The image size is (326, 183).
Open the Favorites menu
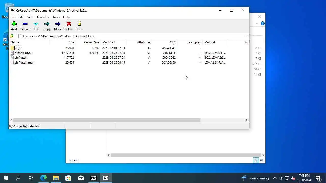click(x=43, y=17)
